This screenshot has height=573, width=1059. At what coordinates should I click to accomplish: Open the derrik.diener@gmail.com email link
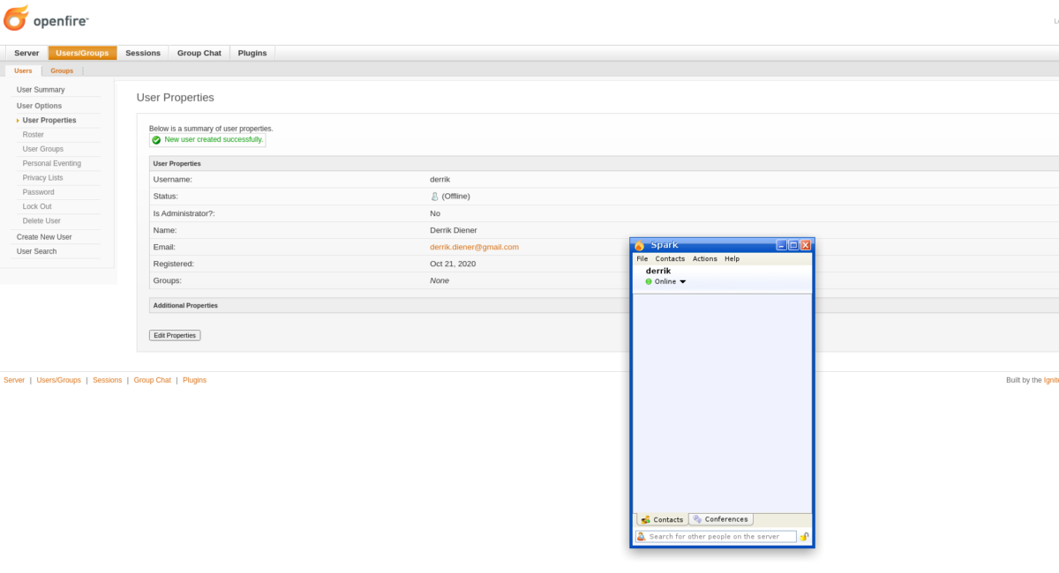point(474,247)
